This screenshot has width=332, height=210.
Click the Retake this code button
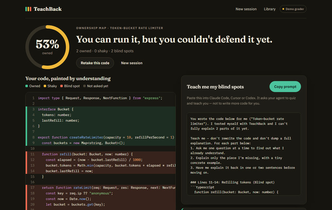pyautogui.click(x=95, y=63)
